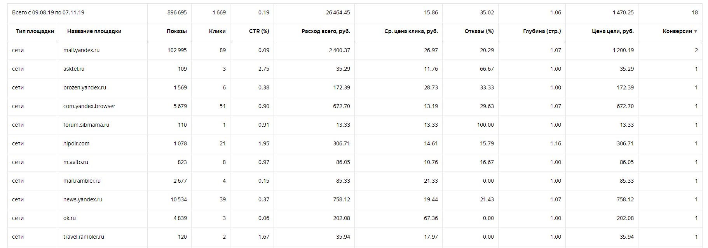Click the m.avito.ru platform entry
This screenshot has width=708, height=248.
point(76,162)
